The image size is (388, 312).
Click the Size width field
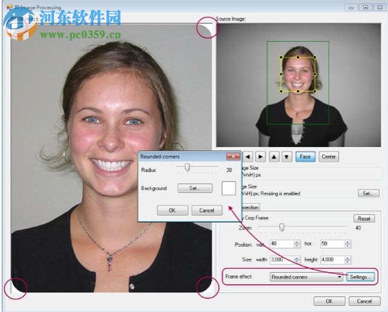282,259
